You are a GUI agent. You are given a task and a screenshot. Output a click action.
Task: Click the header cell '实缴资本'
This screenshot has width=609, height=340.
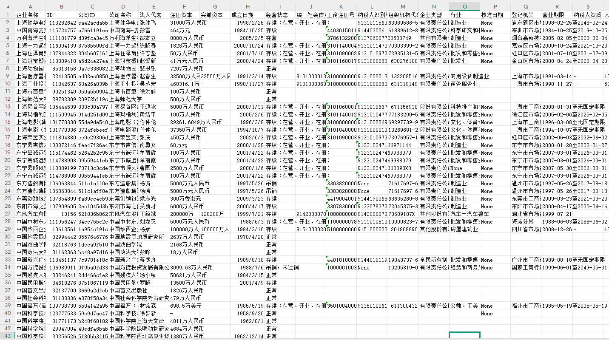click(215, 15)
